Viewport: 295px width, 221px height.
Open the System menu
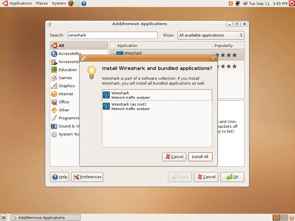(59, 3)
